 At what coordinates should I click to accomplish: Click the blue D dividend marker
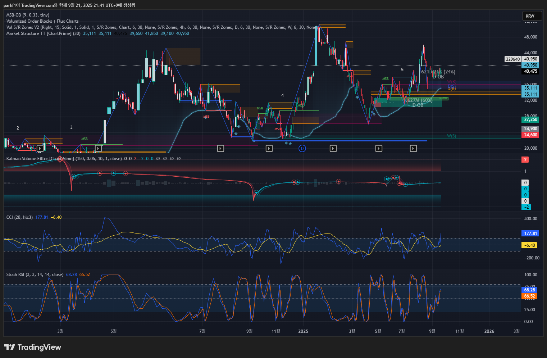coord(302,148)
